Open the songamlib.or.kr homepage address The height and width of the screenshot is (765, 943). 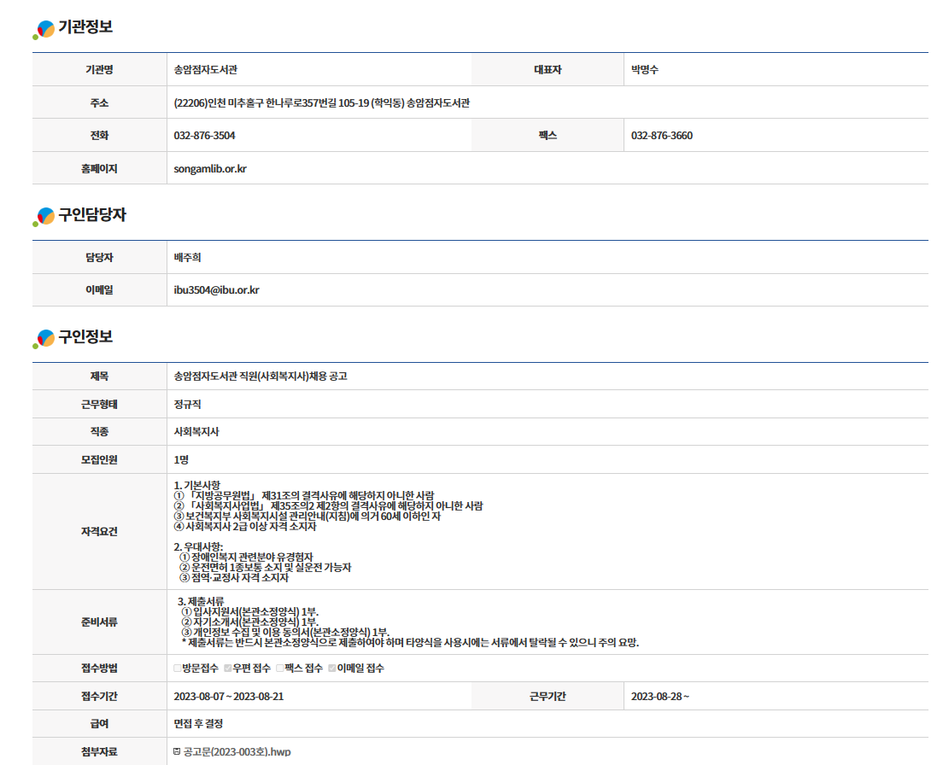click(210, 168)
